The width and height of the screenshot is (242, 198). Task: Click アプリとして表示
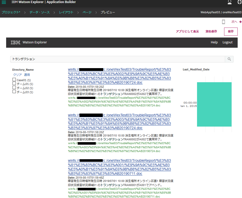pyautogui.click(x=187, y=31)
